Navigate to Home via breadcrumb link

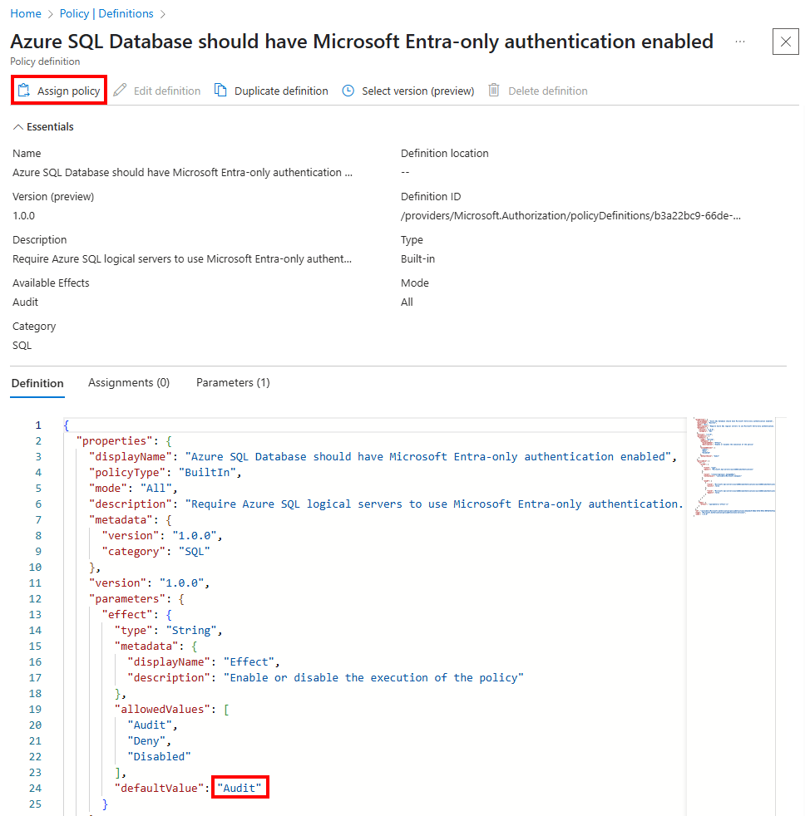(25, 13)
